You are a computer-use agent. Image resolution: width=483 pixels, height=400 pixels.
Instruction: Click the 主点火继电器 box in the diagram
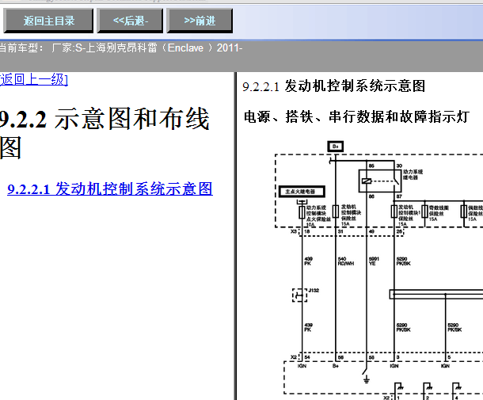pyautogui.click(x=302, y=192)
